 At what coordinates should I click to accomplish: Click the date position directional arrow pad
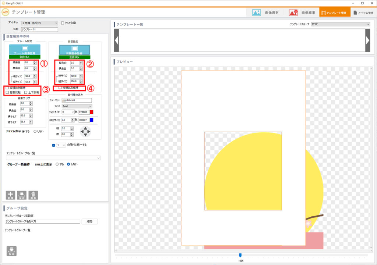click(x=85, y=131)
